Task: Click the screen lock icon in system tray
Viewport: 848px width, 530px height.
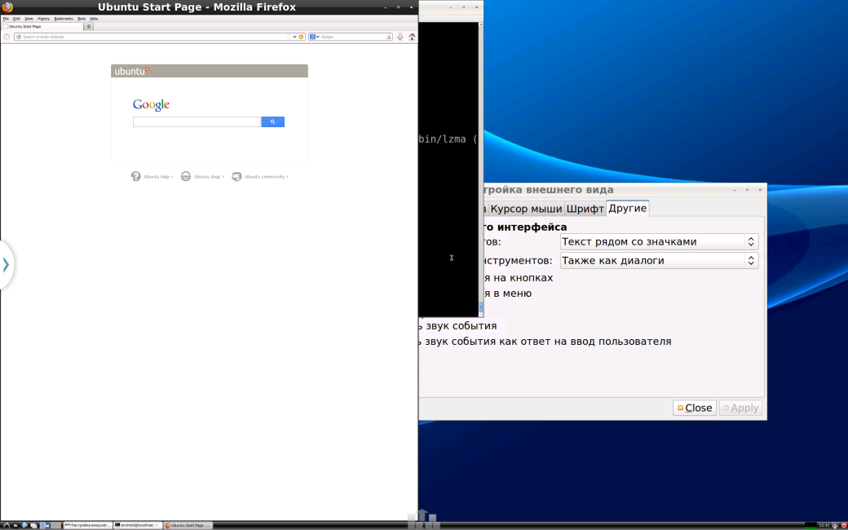Action: 835,525
